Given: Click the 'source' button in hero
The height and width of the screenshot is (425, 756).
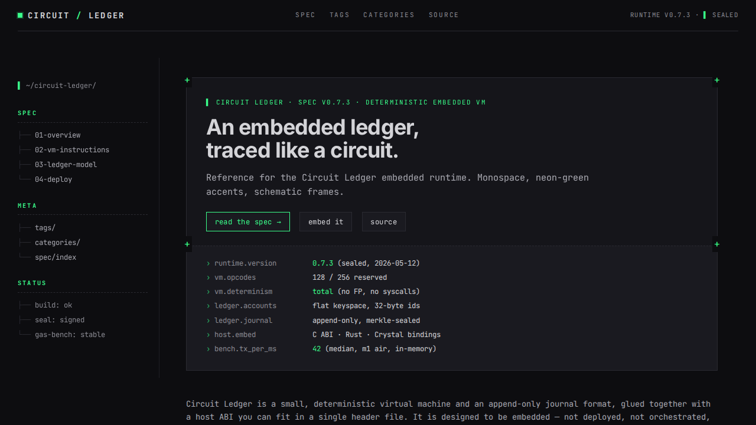Looking at the screenshot, I should click(x=384, y=222).
